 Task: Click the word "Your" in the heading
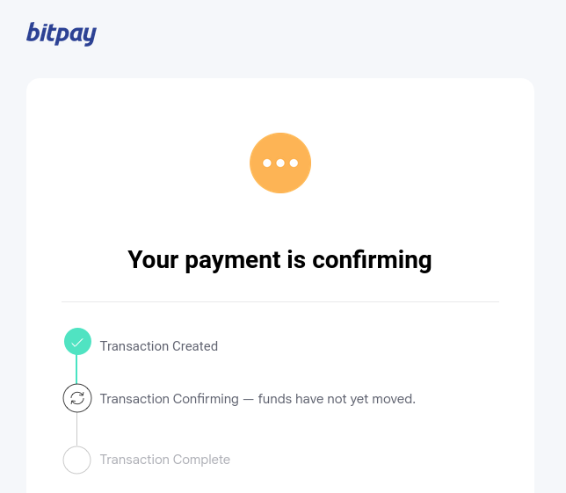(x=153, y=260)
